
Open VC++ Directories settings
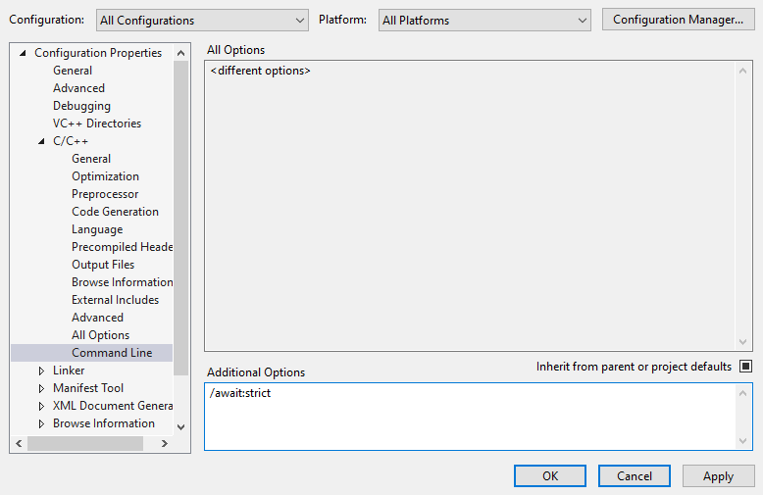96,124
